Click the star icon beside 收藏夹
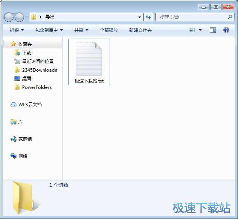The image size is (238, 219). pyautogui.click(x=14, y=44)
